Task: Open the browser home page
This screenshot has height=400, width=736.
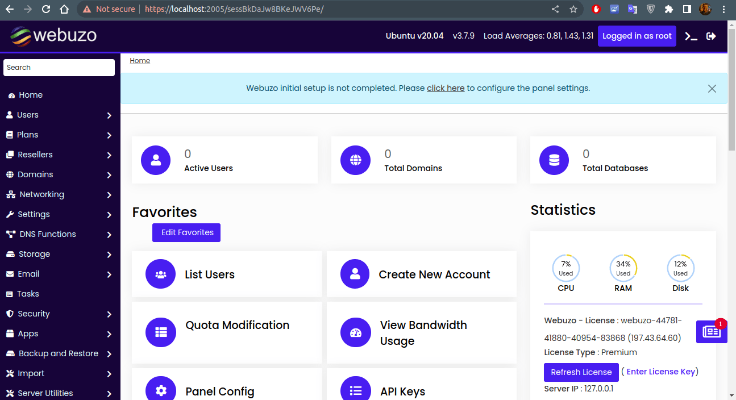Action: pos(64,9)
